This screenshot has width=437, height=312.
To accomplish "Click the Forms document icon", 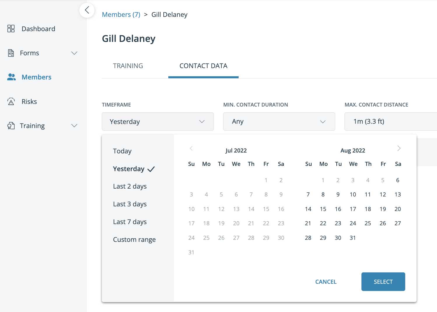I will tap(11, 53).
